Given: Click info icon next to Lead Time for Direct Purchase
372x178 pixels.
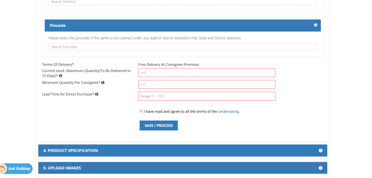Looking at the screenshot, I should [97, 94].
